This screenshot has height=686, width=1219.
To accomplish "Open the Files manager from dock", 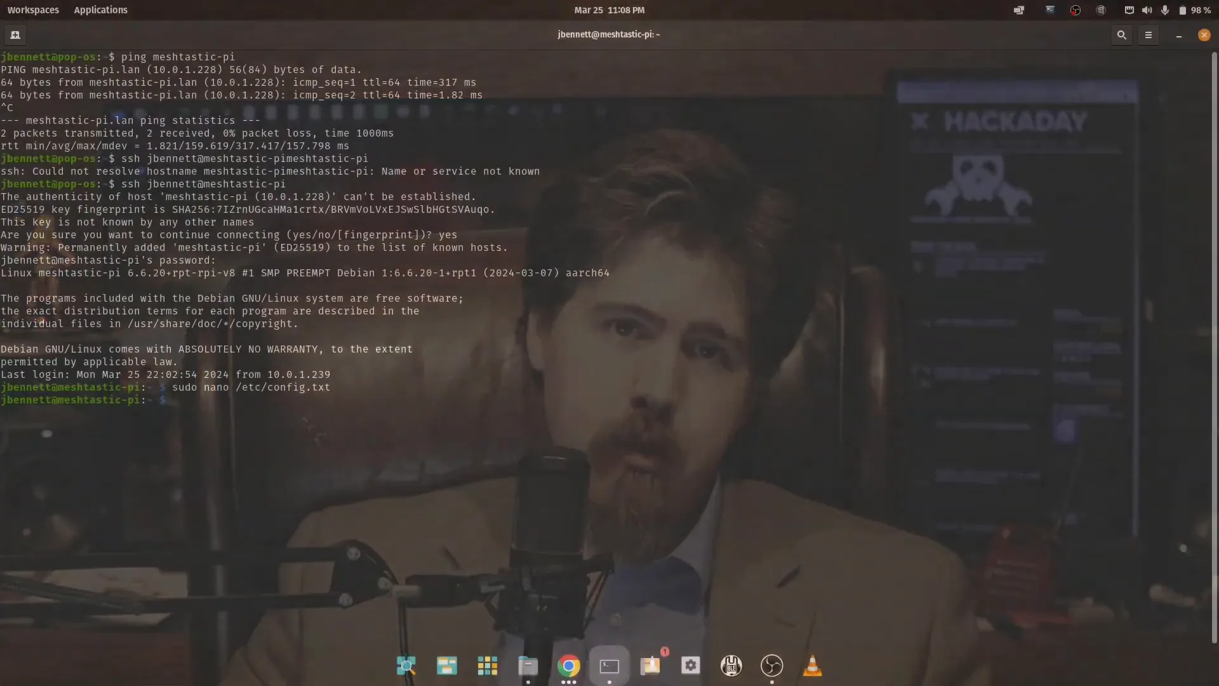I will [x=528, y=666].
